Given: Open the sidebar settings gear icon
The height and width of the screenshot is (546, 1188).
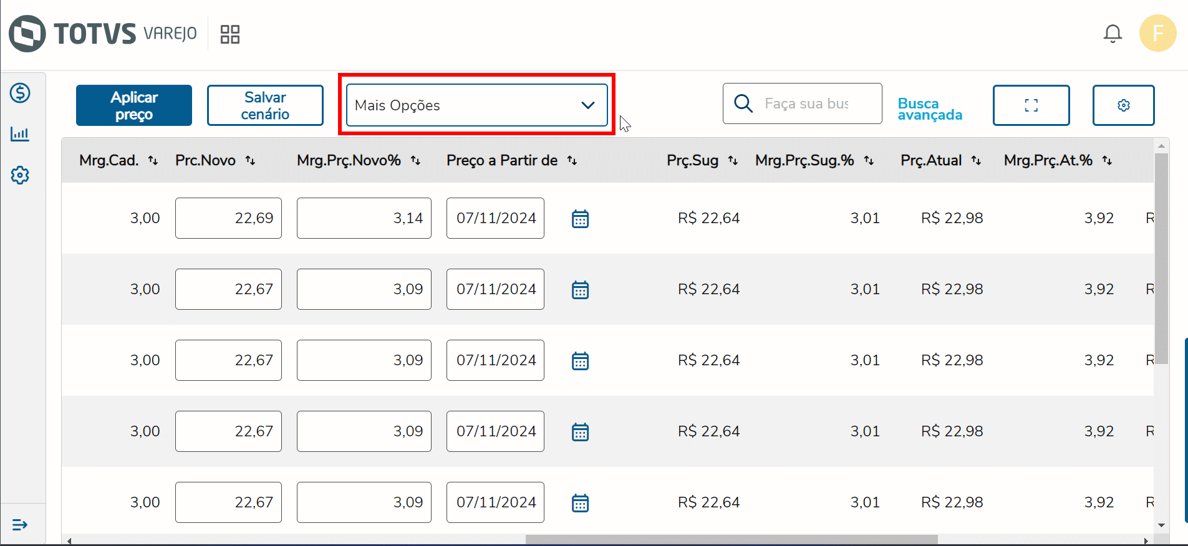Looking at the screenshot, I should [20, 175].
